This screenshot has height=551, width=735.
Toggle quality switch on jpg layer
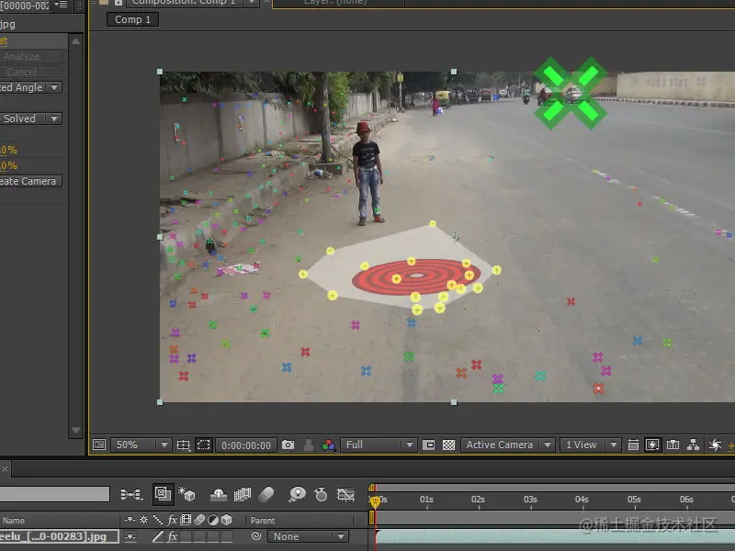(158, 536)
